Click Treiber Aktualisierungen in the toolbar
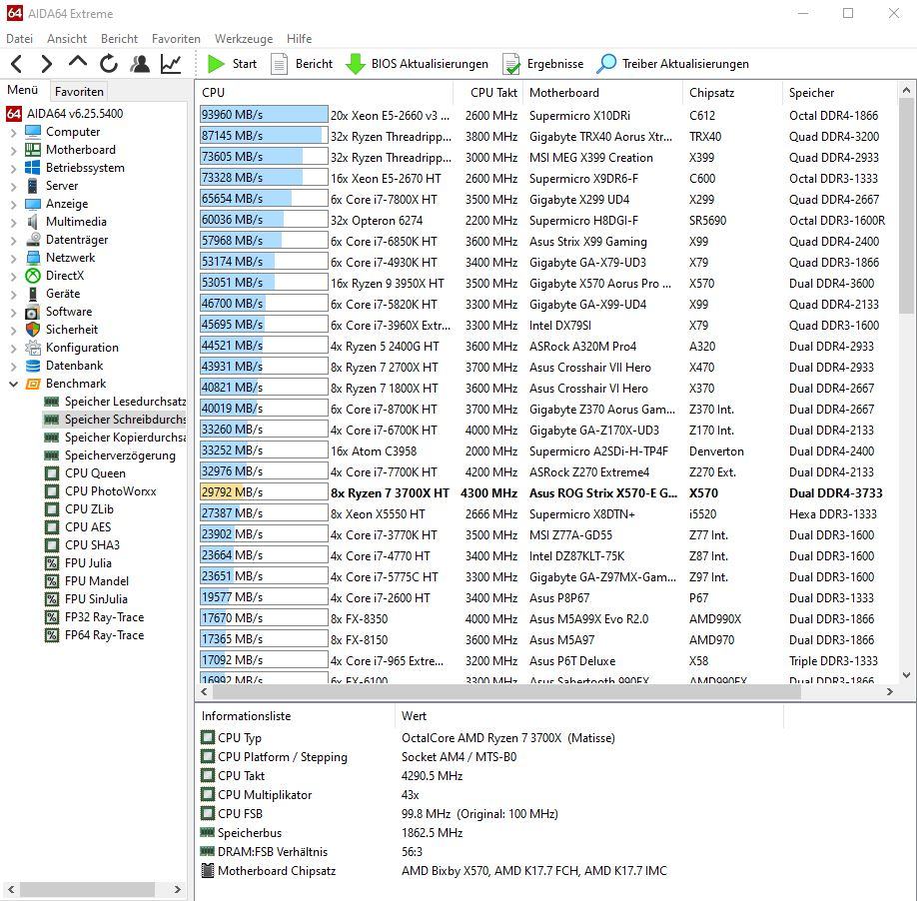The width and height of the screenshot is (917, 901). click(x=673, y=64)
